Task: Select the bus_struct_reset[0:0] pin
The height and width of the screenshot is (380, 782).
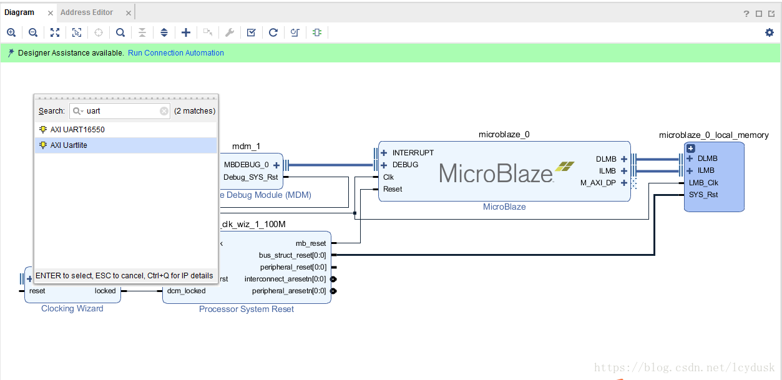Action: pyautogui.click(x=293, y=255)
